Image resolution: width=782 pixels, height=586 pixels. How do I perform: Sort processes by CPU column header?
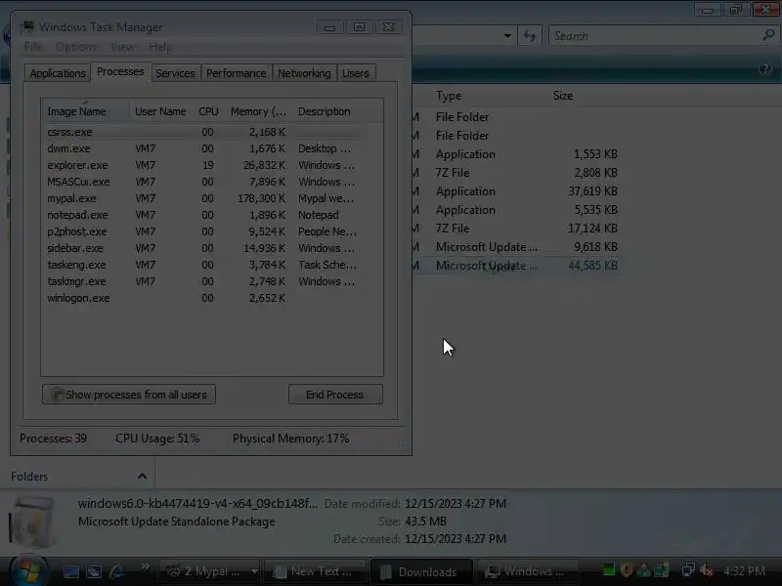(x=208, y=111)
